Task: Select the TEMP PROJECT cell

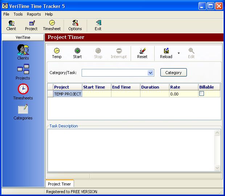Action: coord(68,94)
